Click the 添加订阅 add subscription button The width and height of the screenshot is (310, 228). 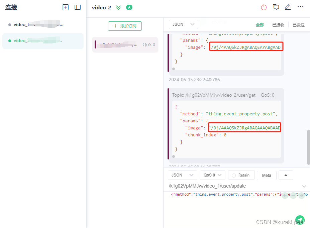point(125,26)
